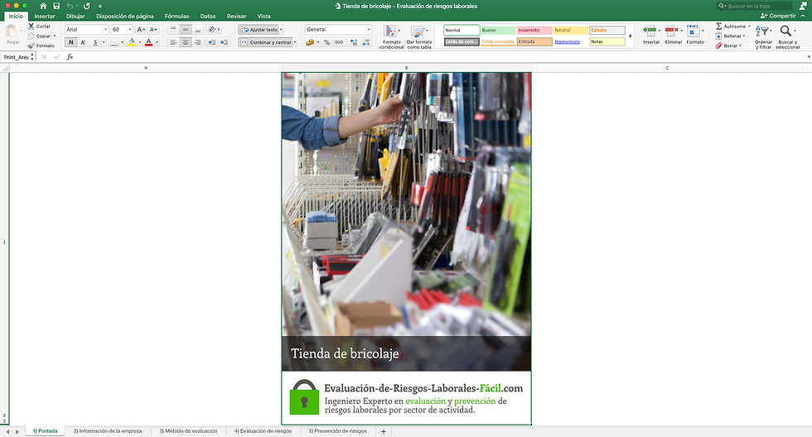Open borders dropdown arrow
This screenshot has height=437, width=812.
tap(123, 42)
